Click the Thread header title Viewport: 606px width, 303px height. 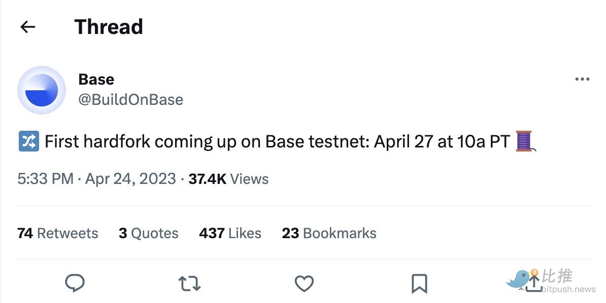(x=109, y=27)
